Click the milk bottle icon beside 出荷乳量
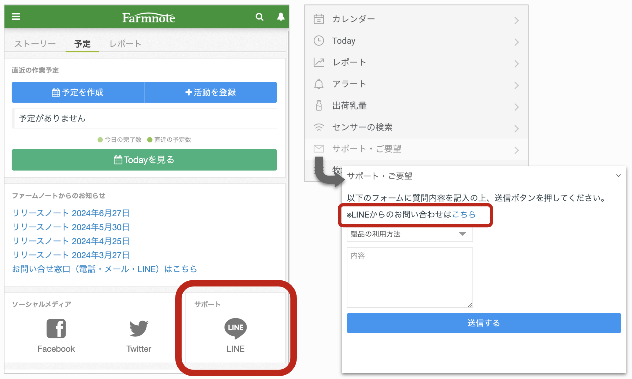632x379 pixels. click(319, 105)
